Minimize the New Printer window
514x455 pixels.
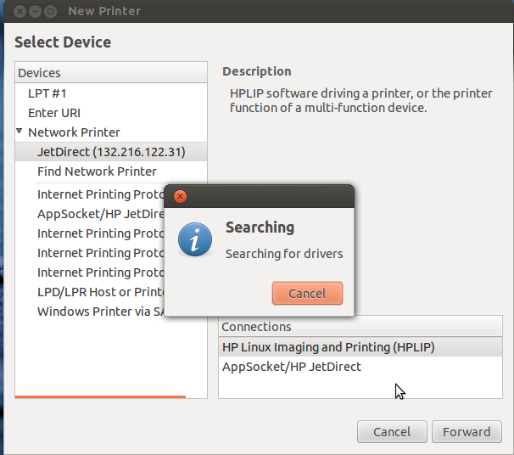[x=35, y=12]
